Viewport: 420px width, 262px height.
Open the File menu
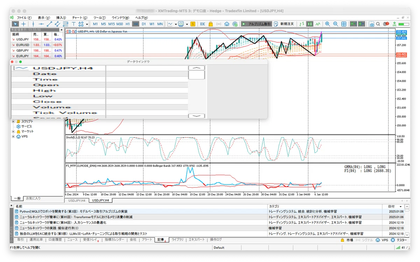(x=24, y=17)
